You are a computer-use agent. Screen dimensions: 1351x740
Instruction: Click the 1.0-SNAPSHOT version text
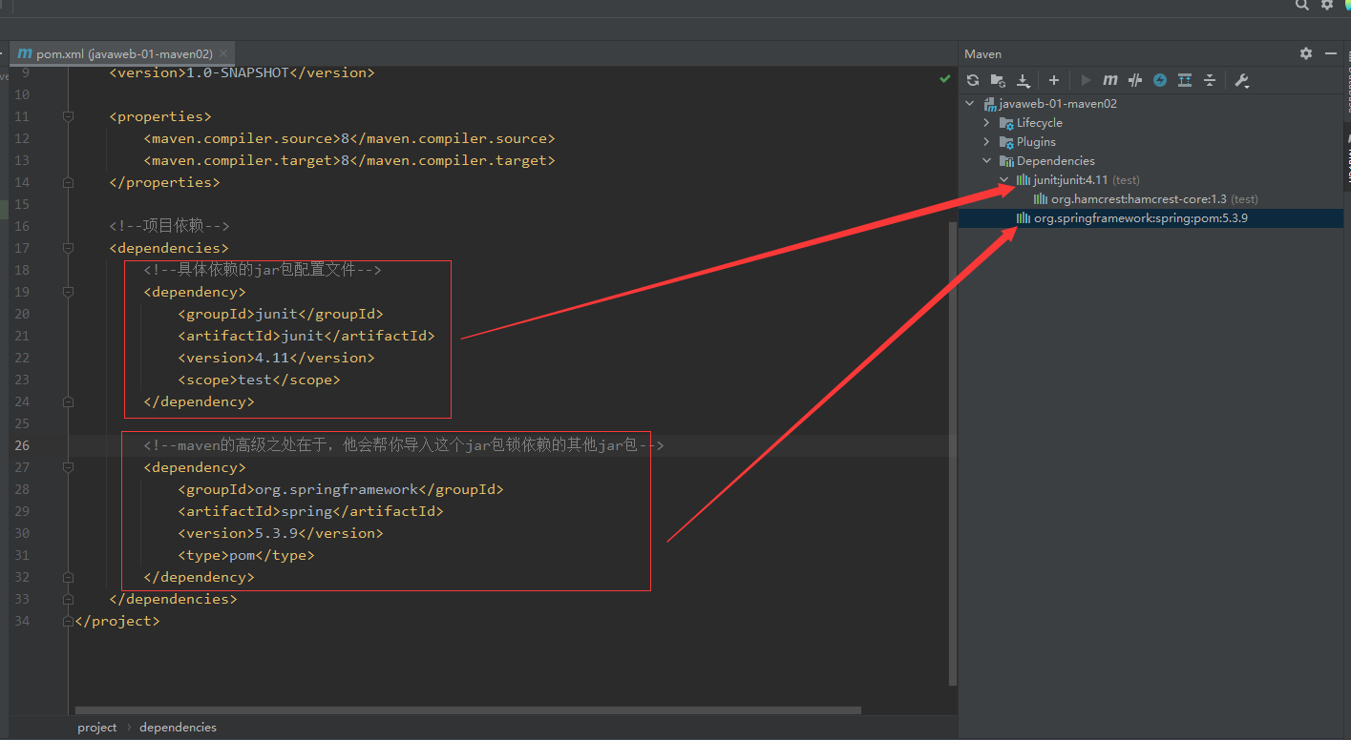(238, 72)
